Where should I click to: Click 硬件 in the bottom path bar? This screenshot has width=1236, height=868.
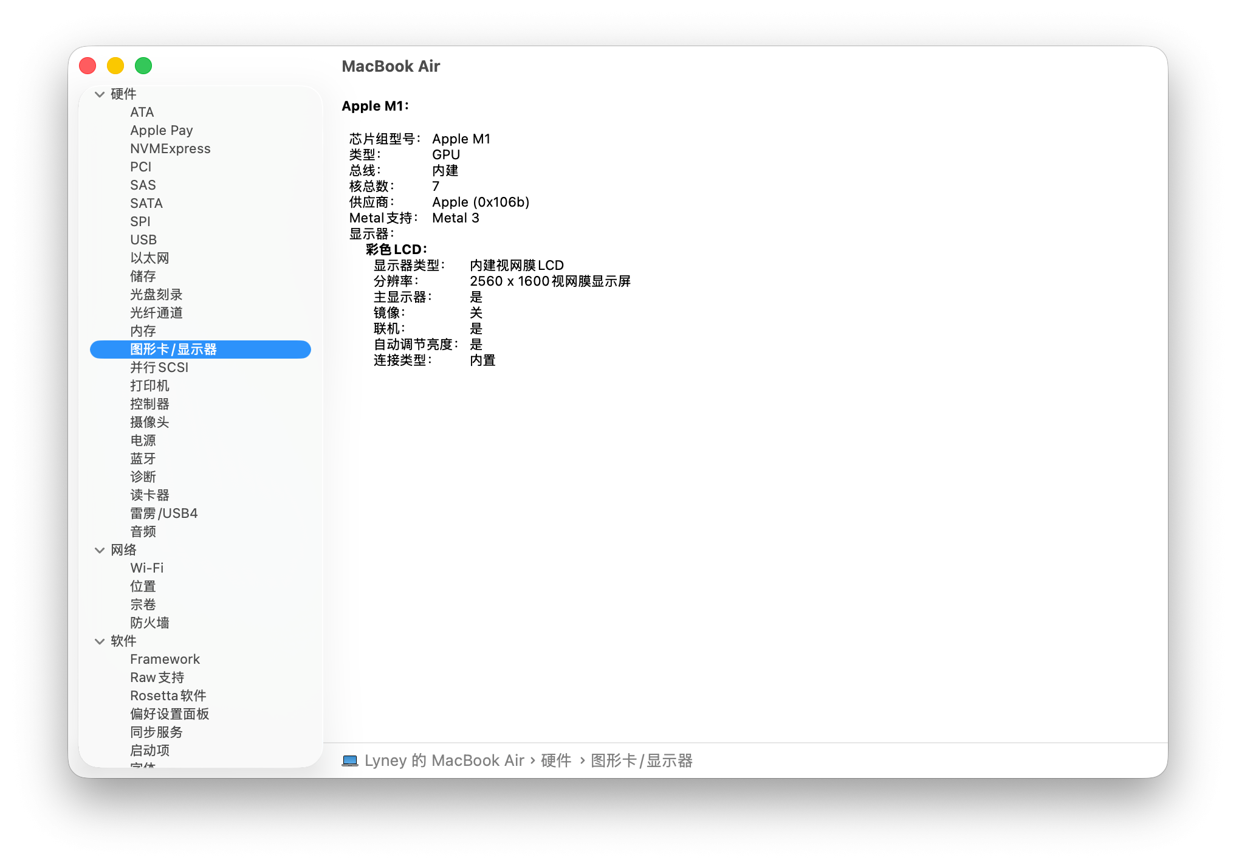pos(556,760)
